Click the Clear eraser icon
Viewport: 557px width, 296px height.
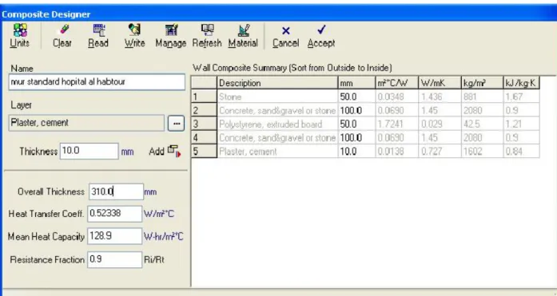coord(63,30)
